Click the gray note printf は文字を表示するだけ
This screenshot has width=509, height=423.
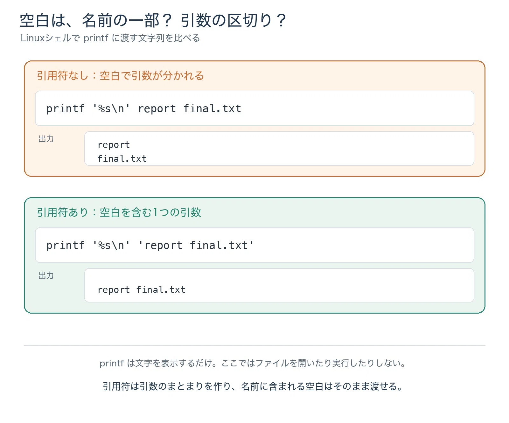click(253, 363)
